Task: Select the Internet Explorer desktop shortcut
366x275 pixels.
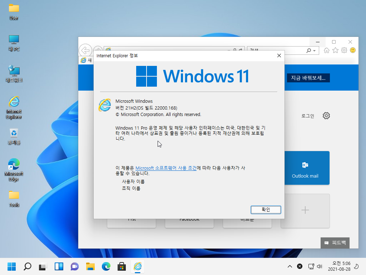Action: [14, 107]
